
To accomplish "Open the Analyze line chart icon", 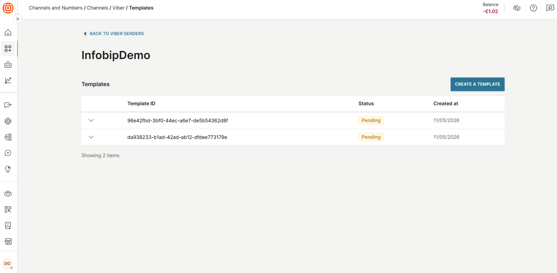I will pyautogui.click(x=8, y=80).
